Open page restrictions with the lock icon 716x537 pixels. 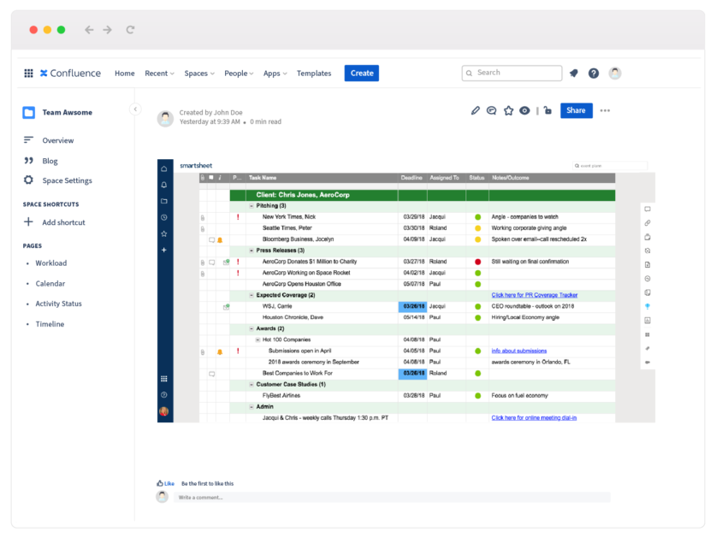coord(547,110)
